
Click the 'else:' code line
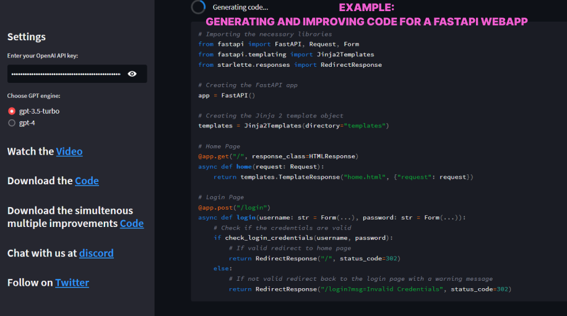[223, 268]
